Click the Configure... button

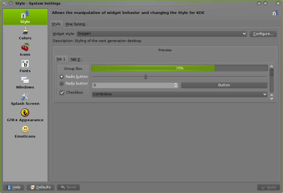263,34
